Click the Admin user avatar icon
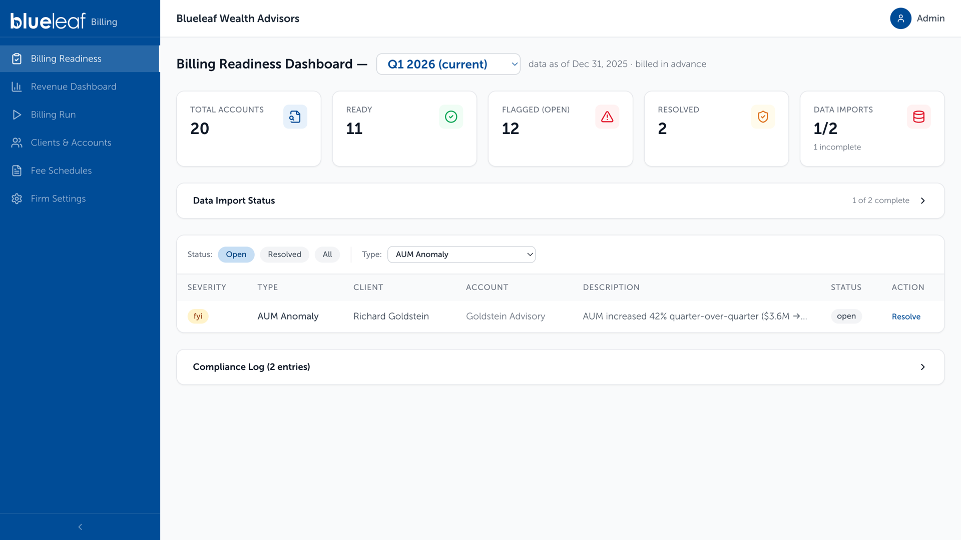 click(x=900, y=18)
